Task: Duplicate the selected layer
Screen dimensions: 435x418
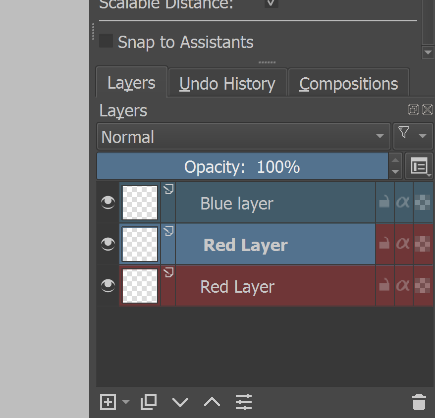Action: (148, 402)
